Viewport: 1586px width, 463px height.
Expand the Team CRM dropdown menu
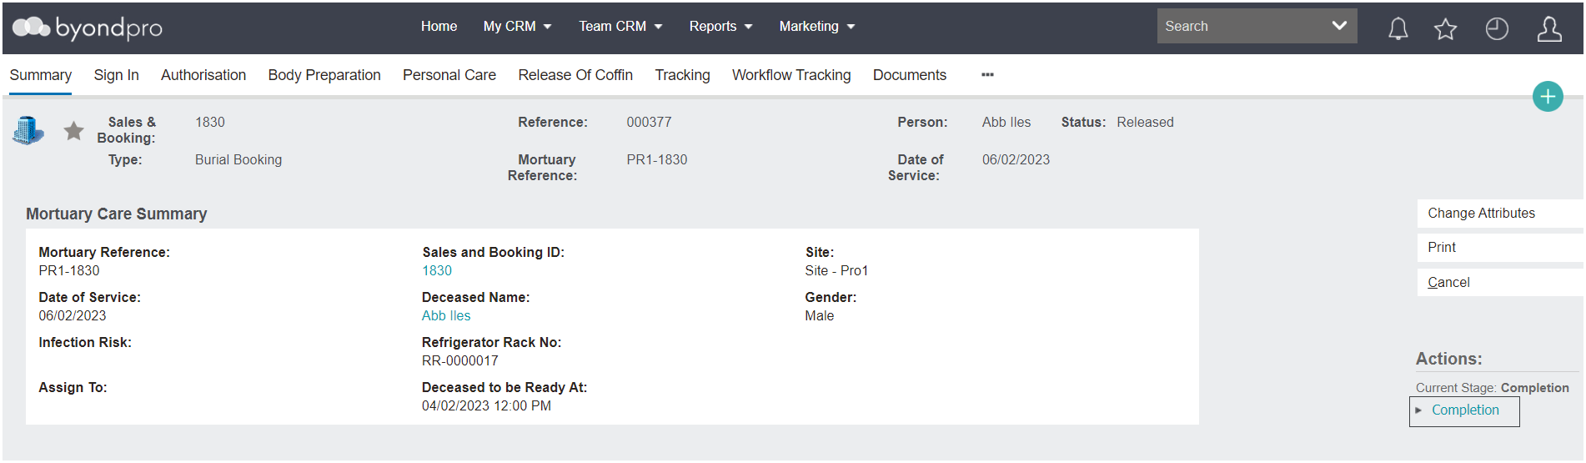coord(620,27)
